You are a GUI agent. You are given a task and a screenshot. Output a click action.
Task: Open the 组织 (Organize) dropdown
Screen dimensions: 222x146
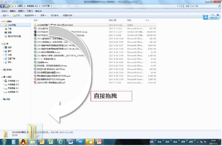coord(6,15)
